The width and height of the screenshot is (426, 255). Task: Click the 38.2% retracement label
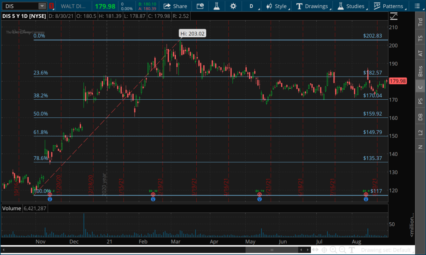pos(41,95)
